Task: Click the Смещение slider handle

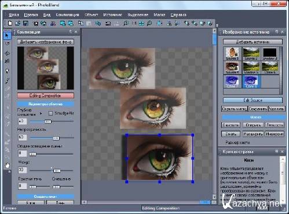Action: (x=56, y=187)
